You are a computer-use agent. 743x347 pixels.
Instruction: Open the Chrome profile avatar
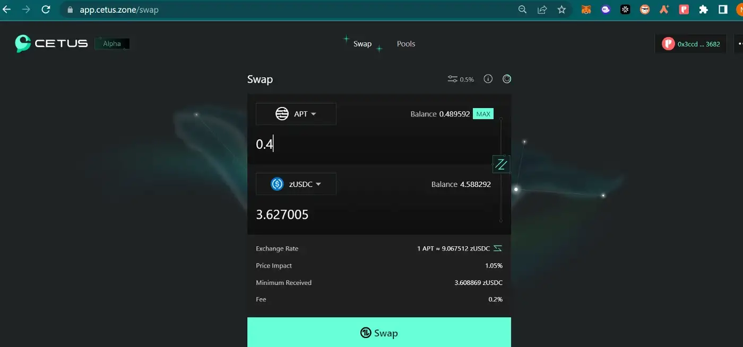tap(739, 10)
